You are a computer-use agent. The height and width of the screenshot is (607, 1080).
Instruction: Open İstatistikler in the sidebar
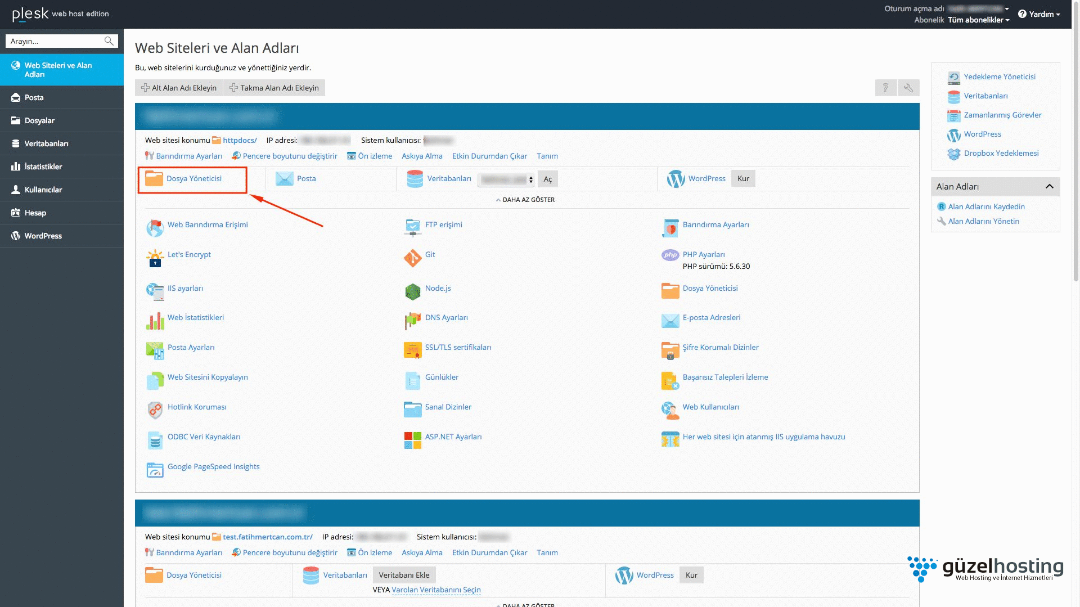62,167
